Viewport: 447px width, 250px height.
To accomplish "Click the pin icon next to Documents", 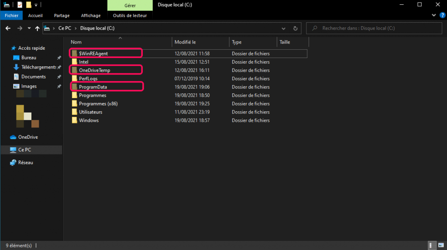I will pyautogui.click(x=59, y=77).
